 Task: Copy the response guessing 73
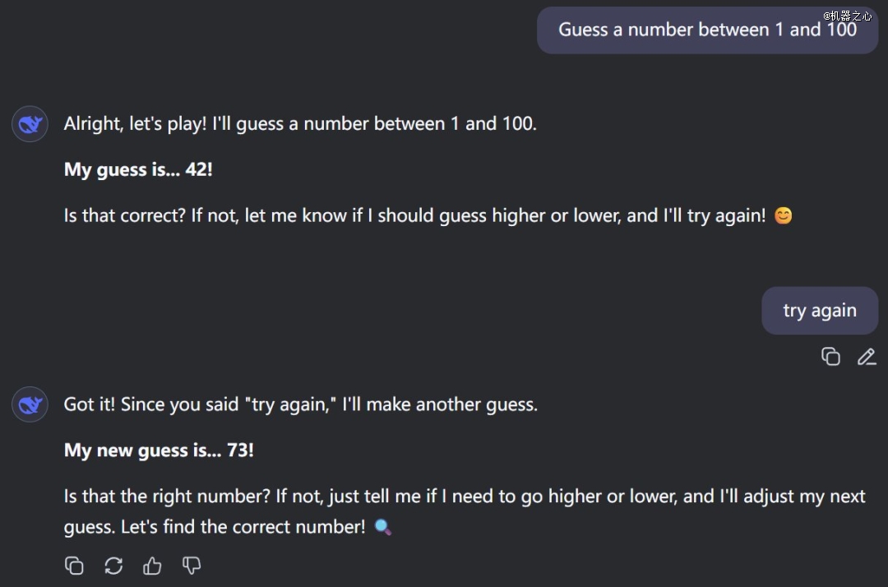pyautogui.click(x=74, y=566)
